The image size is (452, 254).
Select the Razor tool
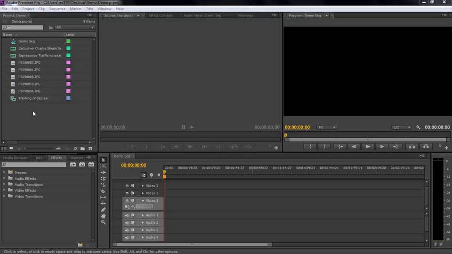click(103, 191)
